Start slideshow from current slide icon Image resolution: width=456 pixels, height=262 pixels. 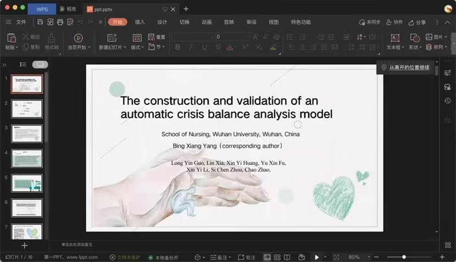pos(78,38)
